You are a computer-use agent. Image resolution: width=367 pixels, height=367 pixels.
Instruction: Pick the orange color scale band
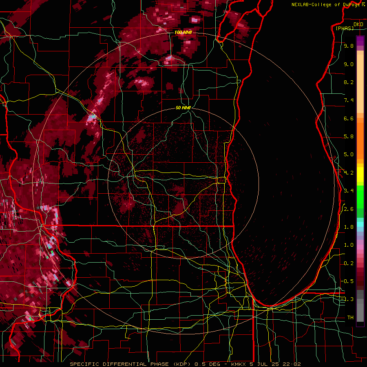point(360,141)
